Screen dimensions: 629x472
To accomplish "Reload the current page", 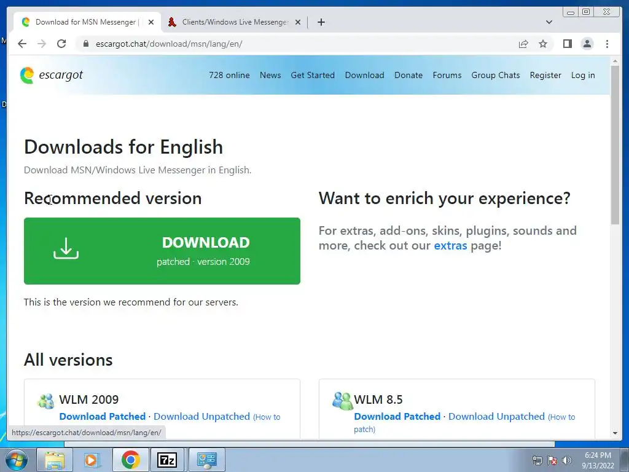I will [x=61, y=44].
